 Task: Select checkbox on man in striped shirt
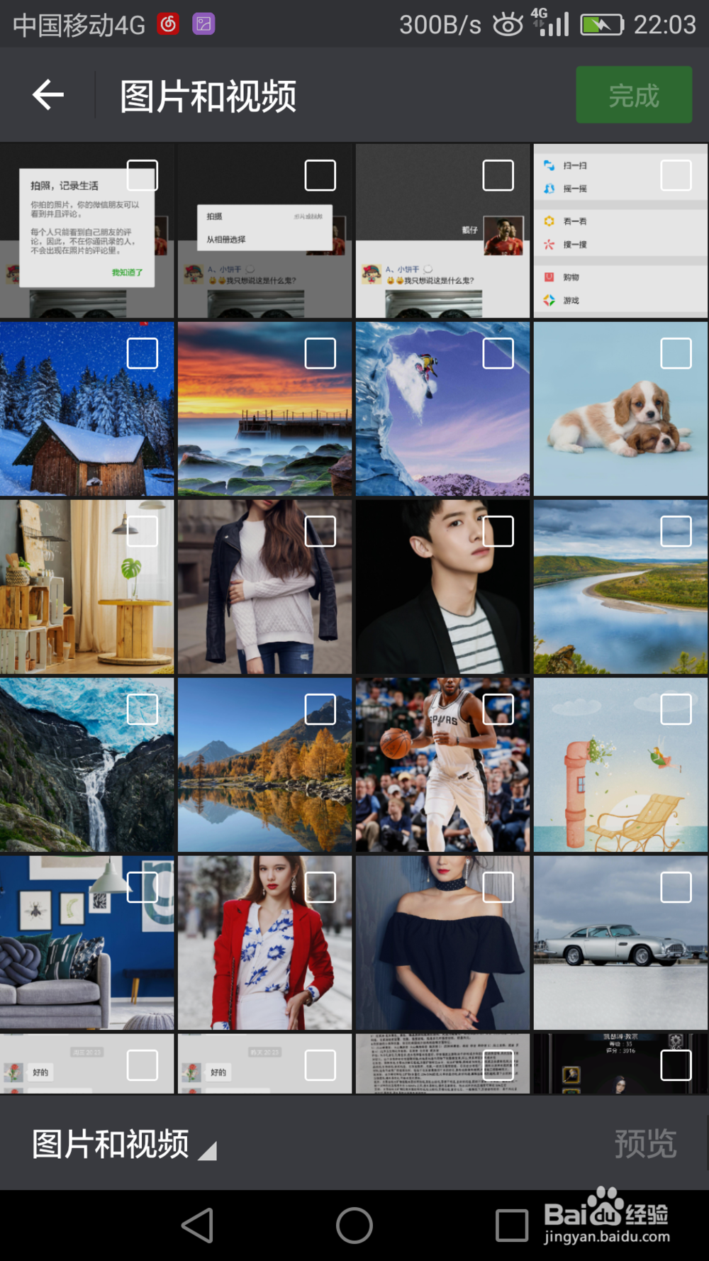point(498,531)
